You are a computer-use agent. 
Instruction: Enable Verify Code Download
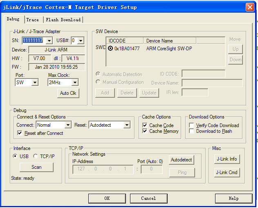click(191, 125)
